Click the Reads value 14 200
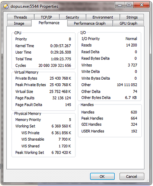153x186 pixels. pos(131,45)
